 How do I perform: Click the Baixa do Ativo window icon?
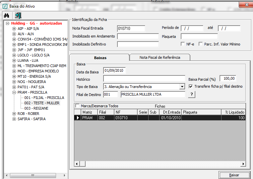click(5, 6)
